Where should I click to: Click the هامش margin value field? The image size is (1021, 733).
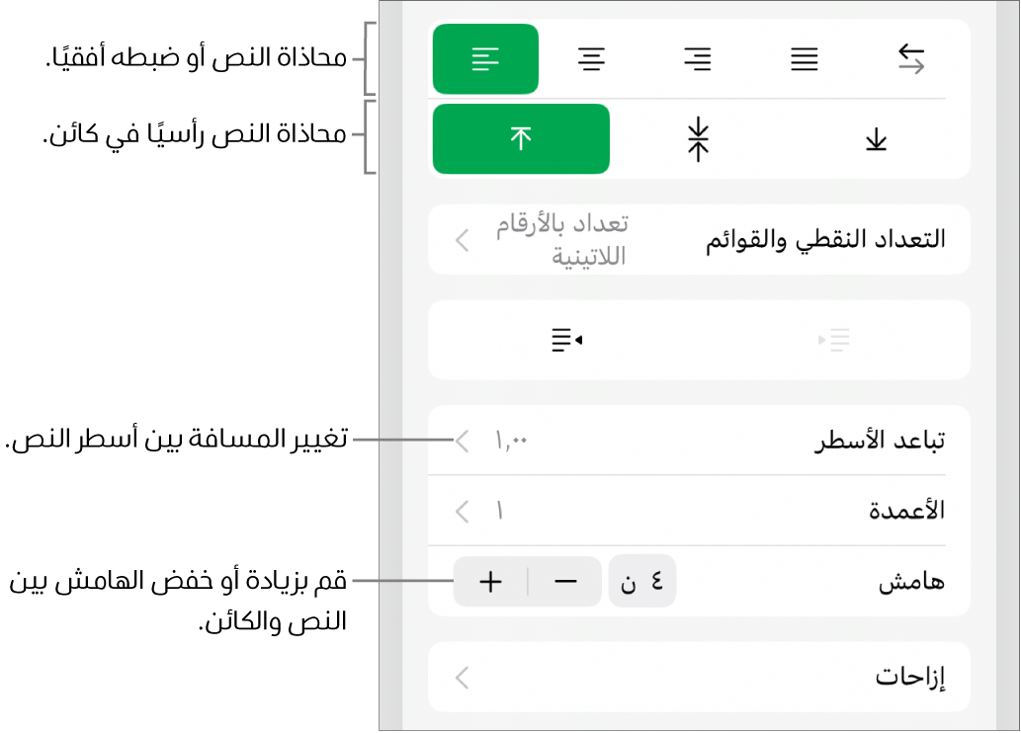[x=642, y=582]
